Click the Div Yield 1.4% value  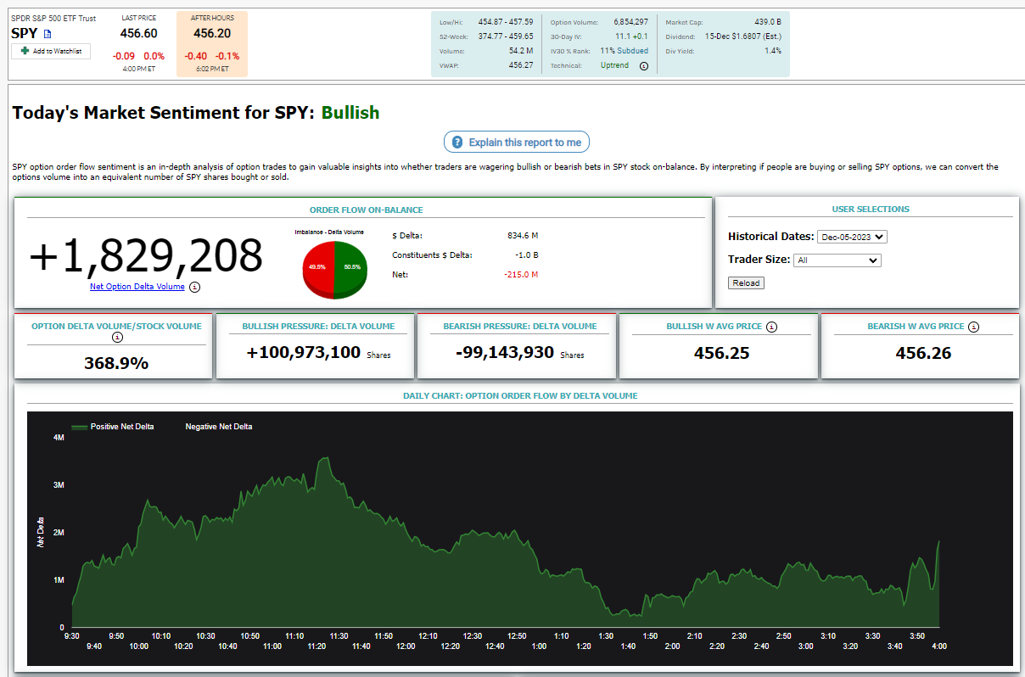coord(773,51)
